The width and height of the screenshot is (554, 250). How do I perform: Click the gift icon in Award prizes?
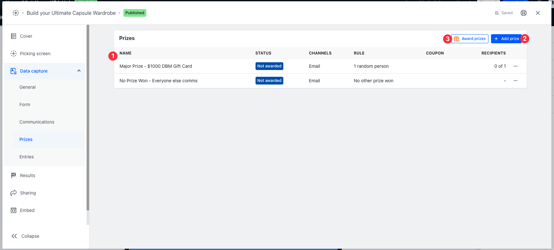[x=456, y=39]
